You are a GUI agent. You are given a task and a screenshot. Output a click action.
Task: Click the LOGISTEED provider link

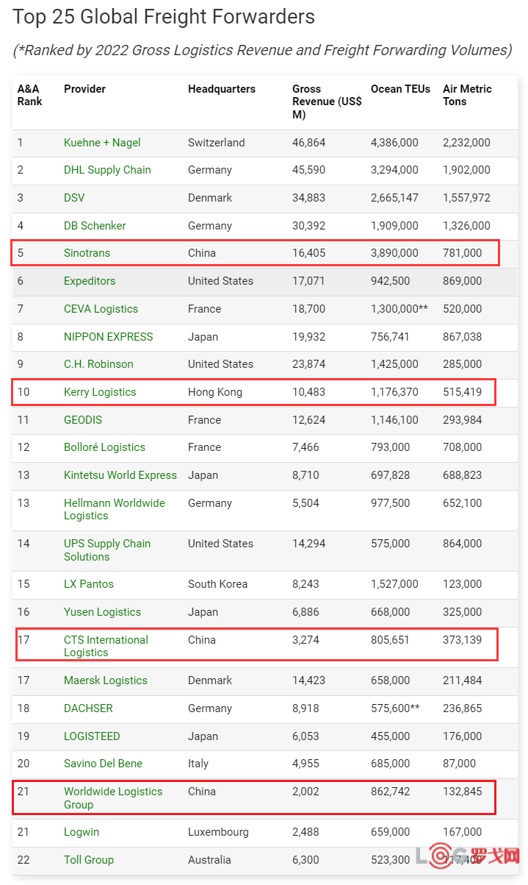(92, 736)
